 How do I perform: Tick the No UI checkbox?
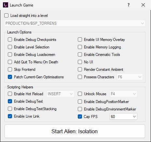pyautogui.click(x=80, y=62)
